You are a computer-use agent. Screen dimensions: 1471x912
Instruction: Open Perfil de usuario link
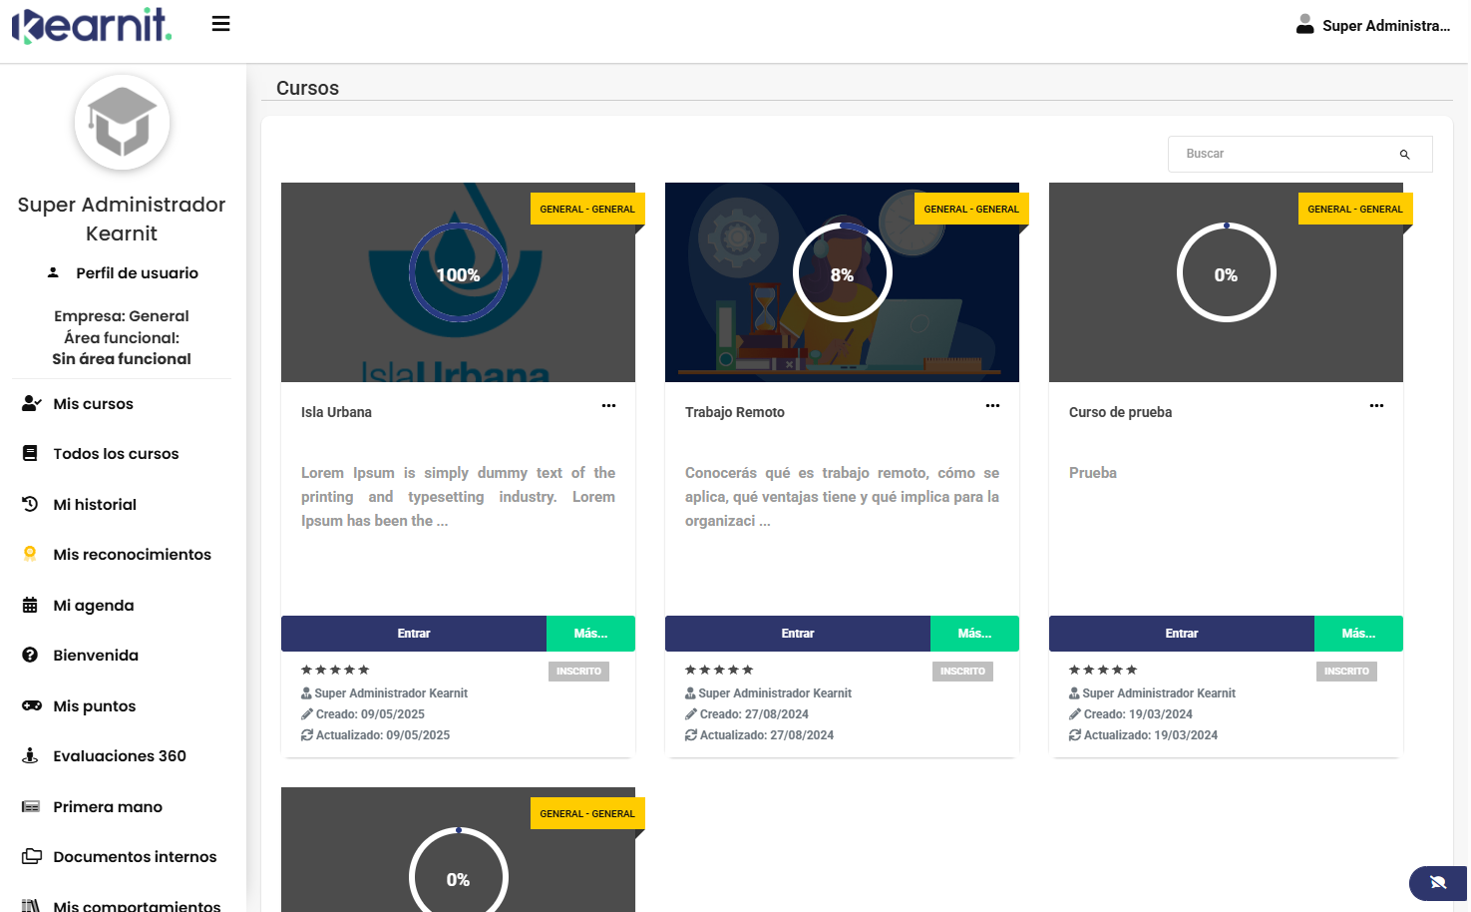click(137, 272)
